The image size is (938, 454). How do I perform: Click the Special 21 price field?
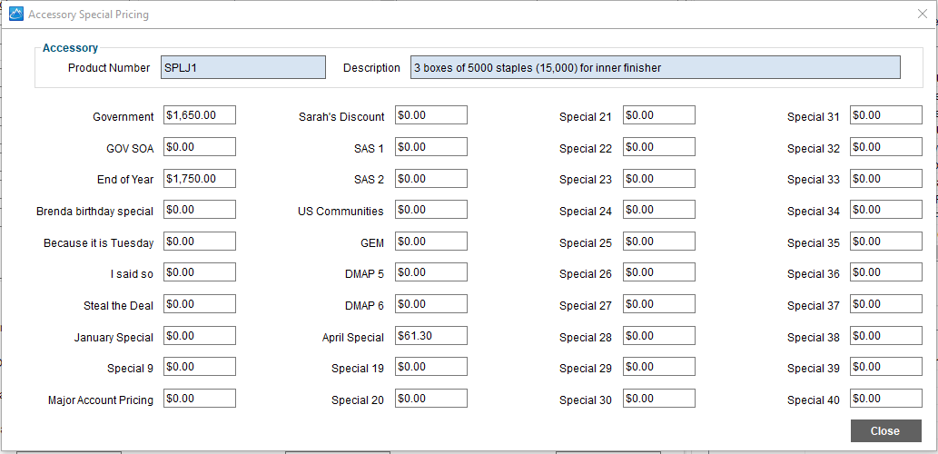pos(658,114)
